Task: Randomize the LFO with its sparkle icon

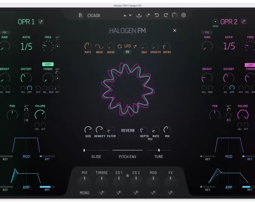Action: pos(135,46)
